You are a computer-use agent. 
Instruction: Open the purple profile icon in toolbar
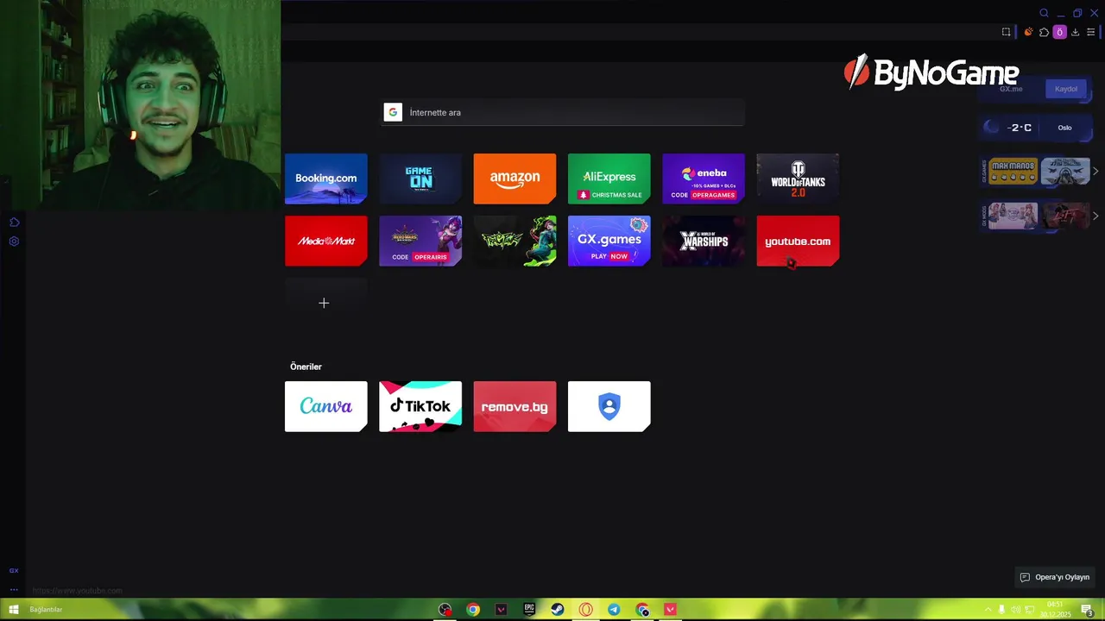(1059, 32)
